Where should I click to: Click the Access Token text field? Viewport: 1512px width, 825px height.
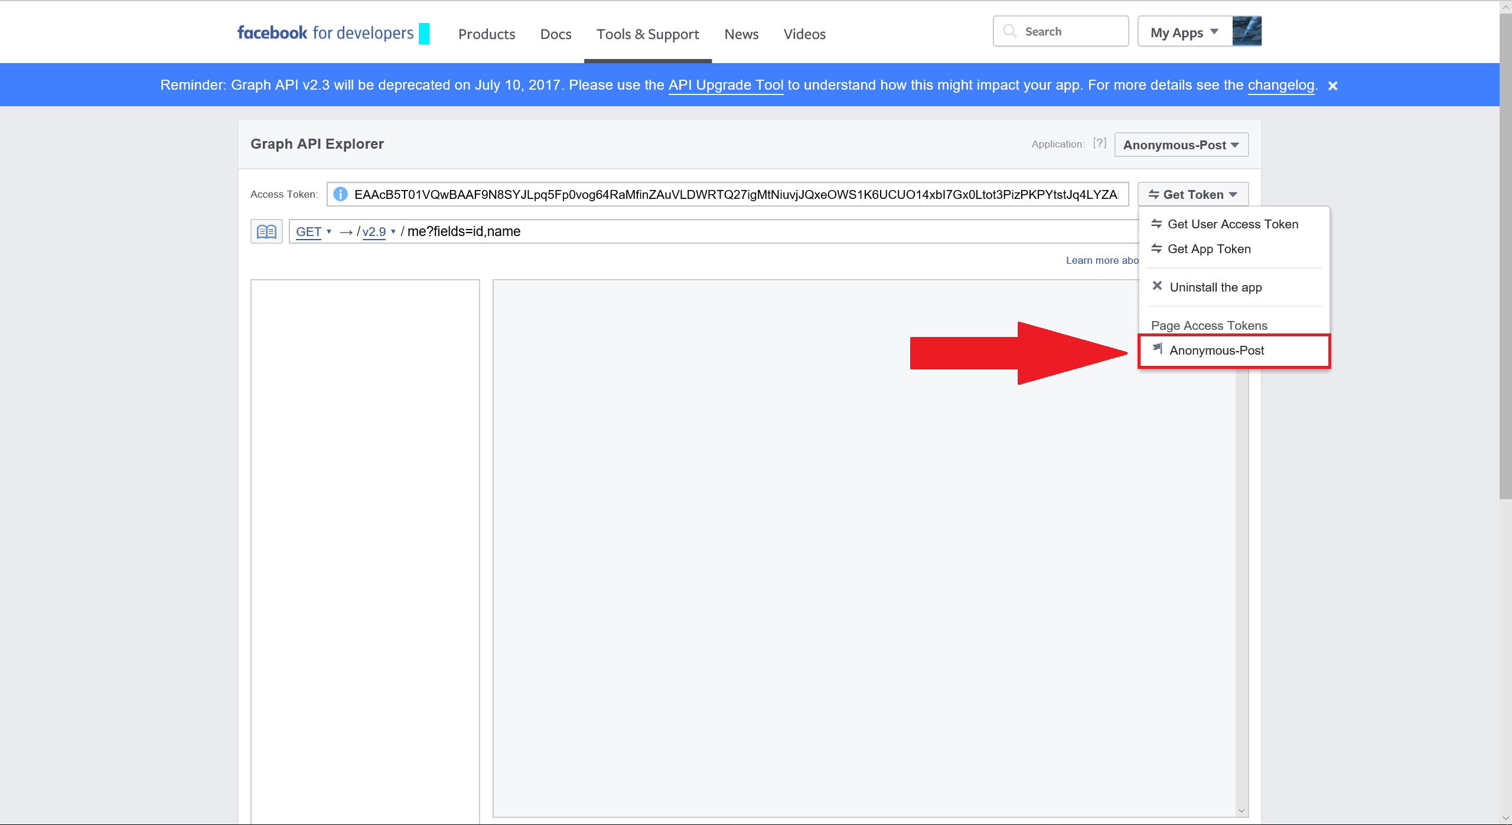point(735,194)
